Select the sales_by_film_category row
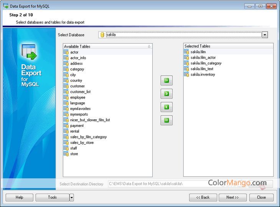Viewport: 280px width, 207px height. [108, 137]
